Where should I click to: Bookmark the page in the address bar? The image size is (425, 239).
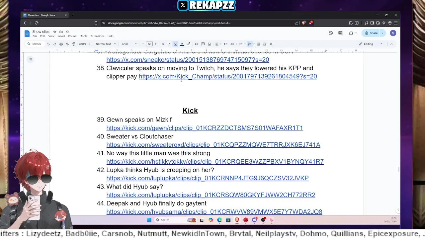tap(96, 23)
